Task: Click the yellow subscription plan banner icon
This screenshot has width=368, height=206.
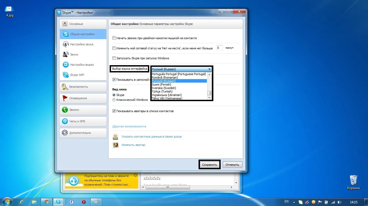Action: coord(74,181)
